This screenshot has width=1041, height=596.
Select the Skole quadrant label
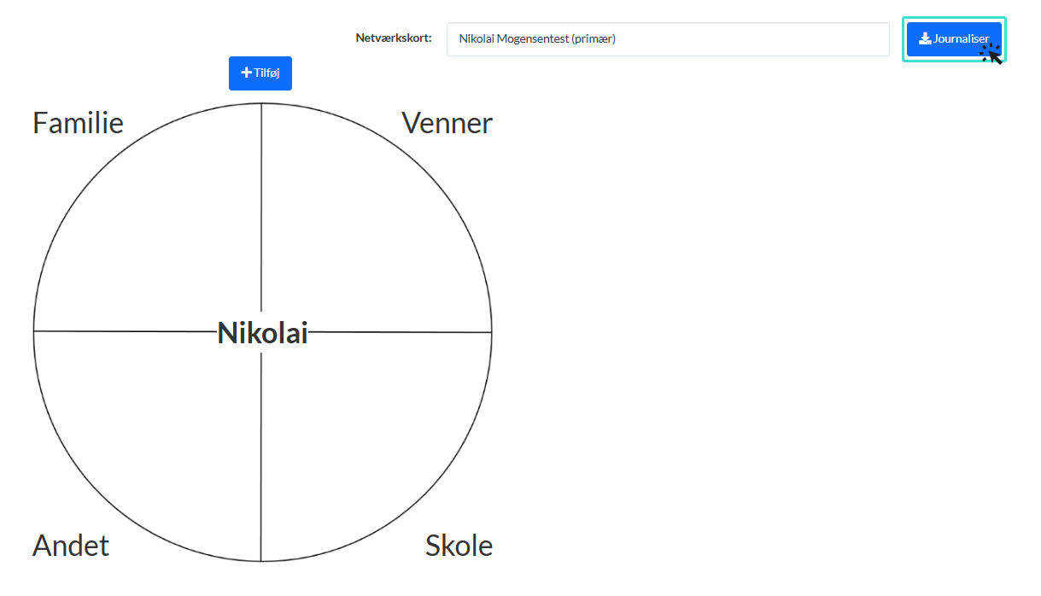tap(459, 545)
